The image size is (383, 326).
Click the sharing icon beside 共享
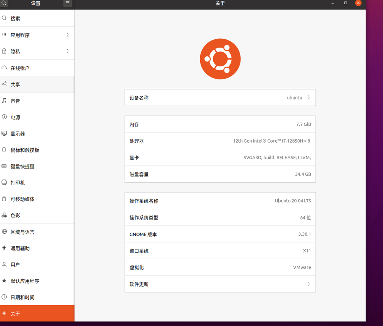[4, 84]
